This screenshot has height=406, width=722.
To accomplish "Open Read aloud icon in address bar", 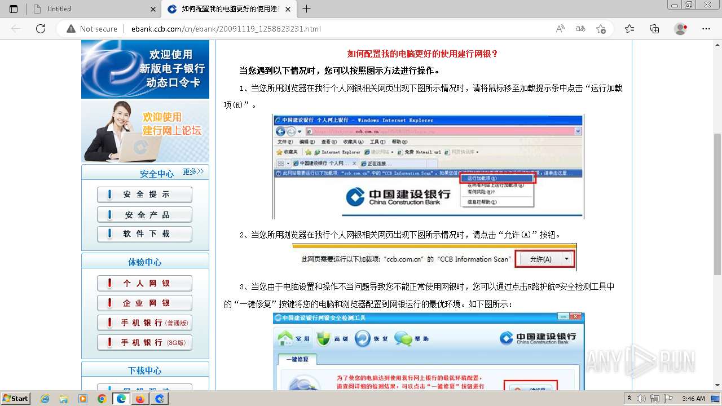I will [560, 29].
